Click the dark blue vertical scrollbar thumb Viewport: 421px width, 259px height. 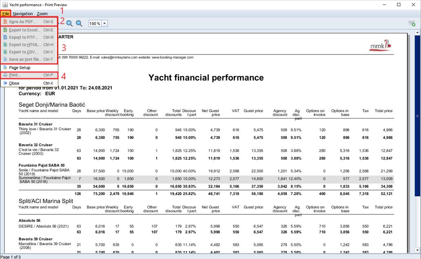coord(417,116)
